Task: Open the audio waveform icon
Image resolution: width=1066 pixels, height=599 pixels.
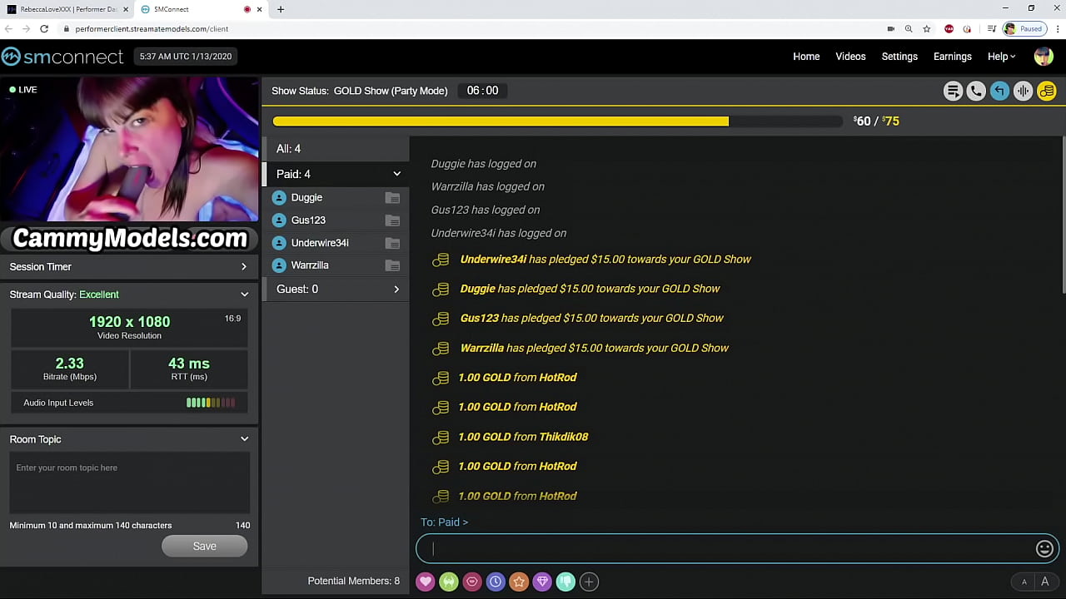Action: coord(1023,91)
